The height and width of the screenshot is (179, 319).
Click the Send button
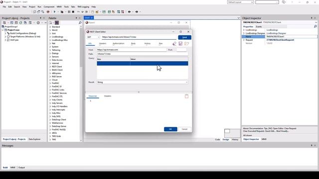click(184, 37)
